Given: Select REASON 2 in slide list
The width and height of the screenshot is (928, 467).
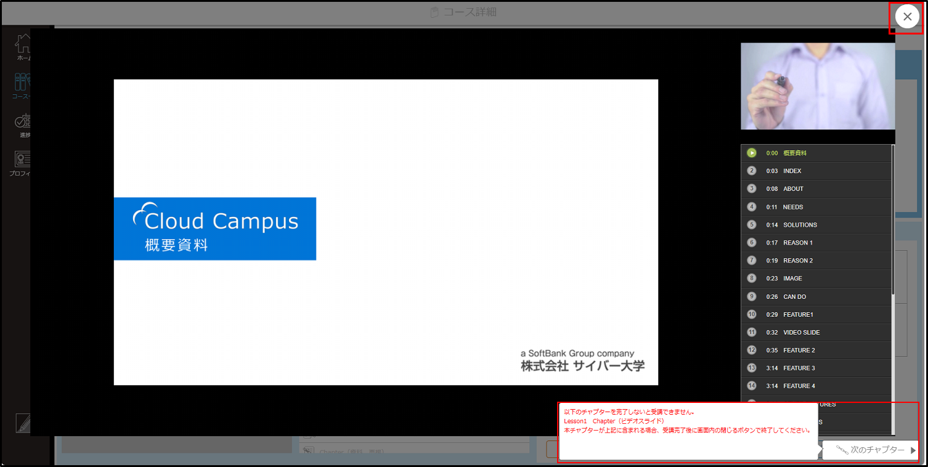Looking at the screenshot, I should [816, 261].
